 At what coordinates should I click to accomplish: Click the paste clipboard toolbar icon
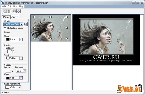(9, 11)
